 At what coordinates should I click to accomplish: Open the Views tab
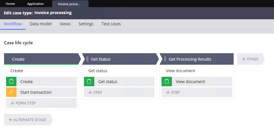click(65, 24)
